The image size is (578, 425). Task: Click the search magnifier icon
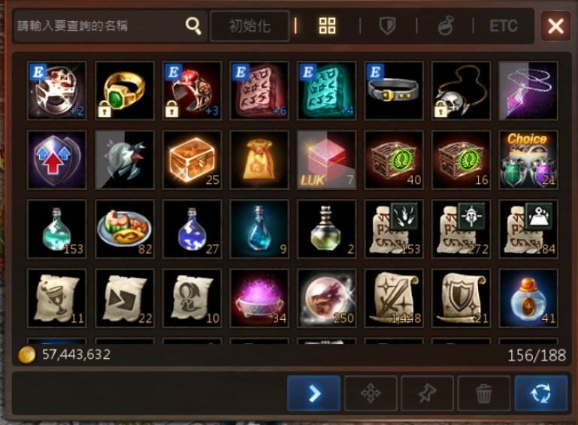(193, 26)
